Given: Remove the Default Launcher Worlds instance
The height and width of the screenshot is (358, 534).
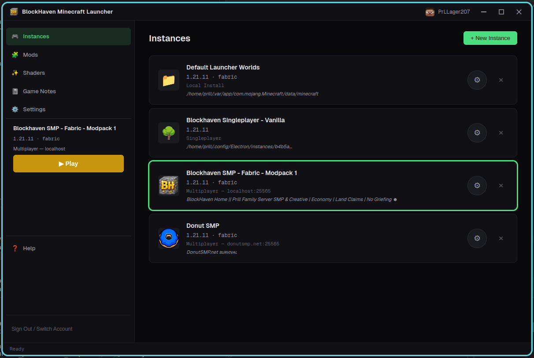Looking at the screenshot, I should (x=501, y=80).
